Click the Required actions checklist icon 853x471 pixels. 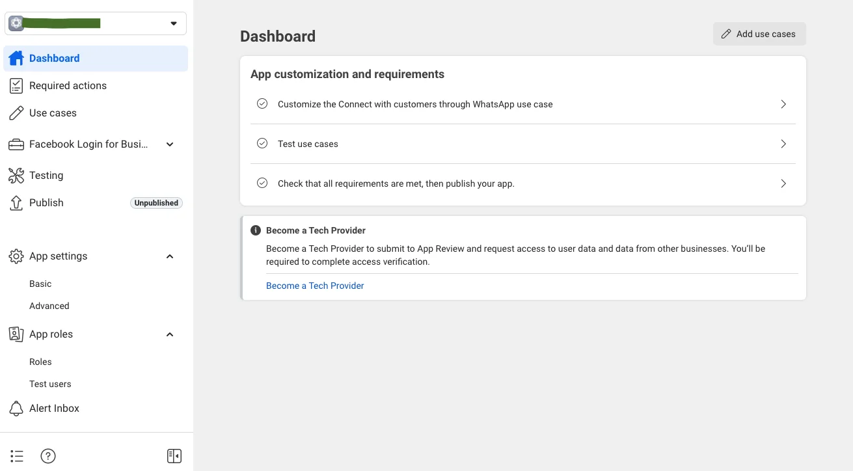coord(16,86)
